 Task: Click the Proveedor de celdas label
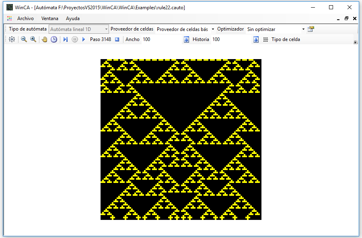coord(132,29)
